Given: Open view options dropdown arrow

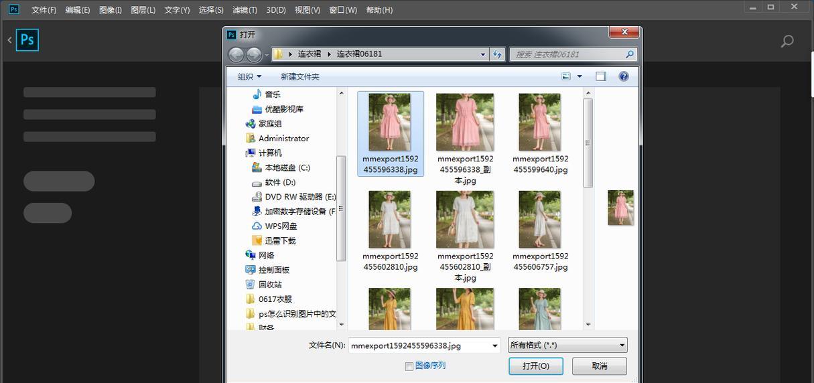Looking at the screenshot, I should [x=580, y=76].
